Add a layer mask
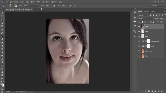 pyautogui.click(x=149, y=91)
